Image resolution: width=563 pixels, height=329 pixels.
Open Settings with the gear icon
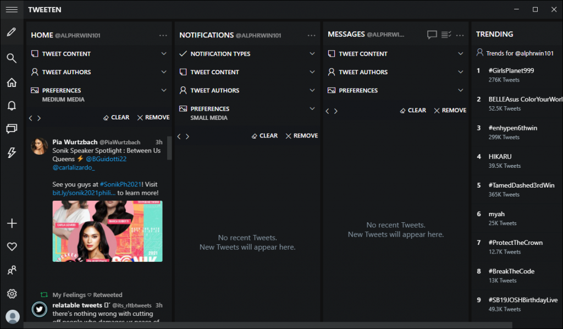[12, 293]
